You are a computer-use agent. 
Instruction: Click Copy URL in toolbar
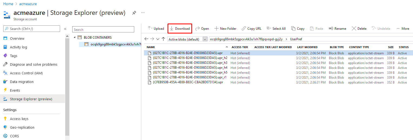(251, 29)
